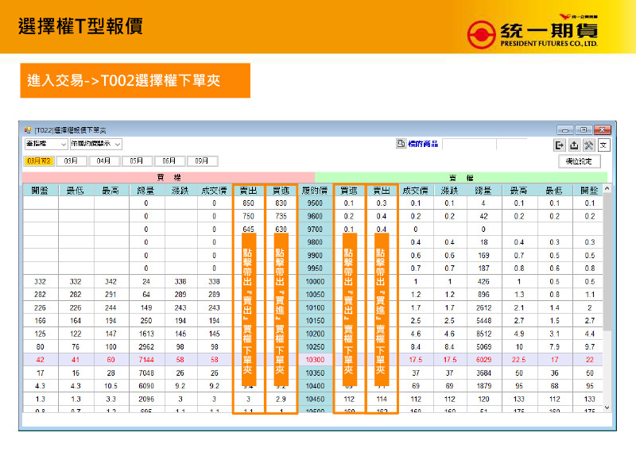Click the 標的商品 link label
This screenshot has height=475, width=636.
click(423, 144)
